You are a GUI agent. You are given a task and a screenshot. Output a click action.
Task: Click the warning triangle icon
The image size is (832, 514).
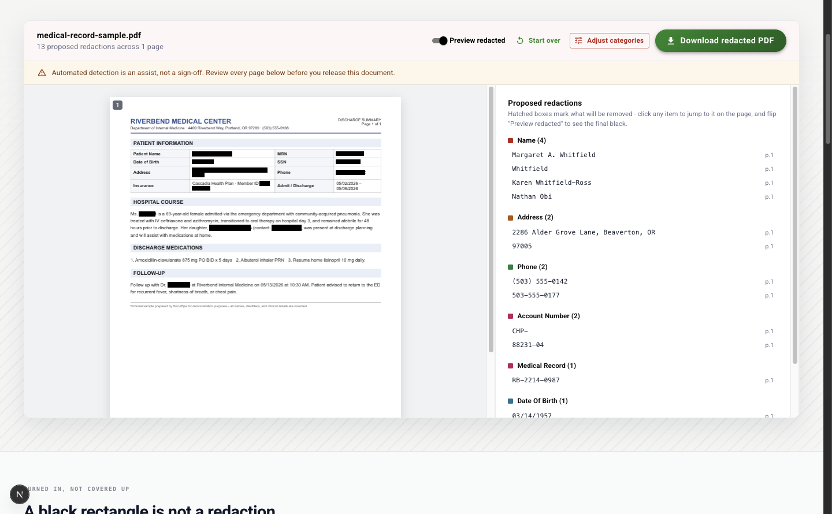42,73
